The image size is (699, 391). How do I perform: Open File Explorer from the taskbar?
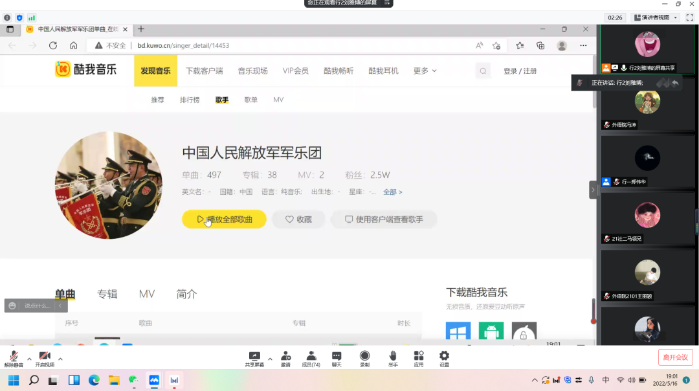pyautogui.click(x=114, y=380)
